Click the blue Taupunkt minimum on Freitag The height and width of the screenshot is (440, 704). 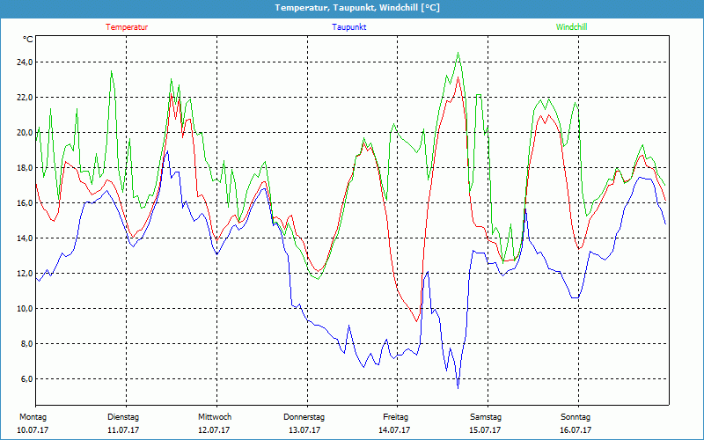pos(458,387)
